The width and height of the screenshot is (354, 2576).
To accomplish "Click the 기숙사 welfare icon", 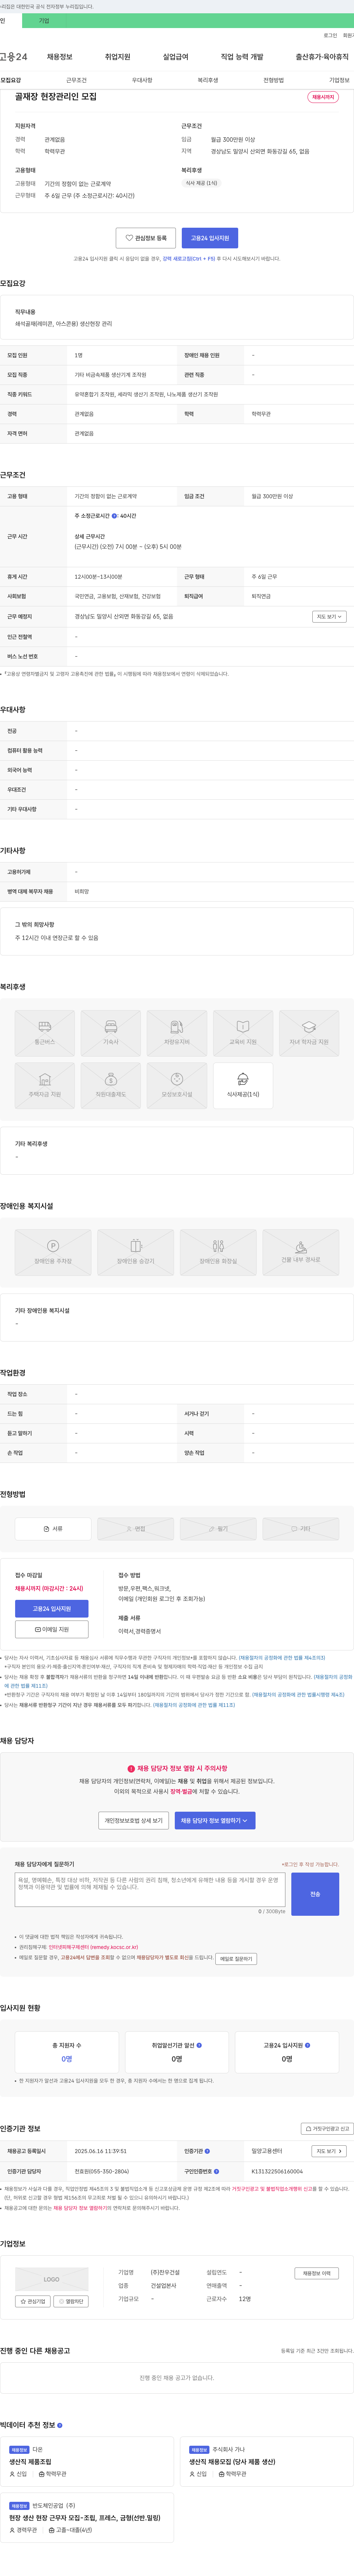I will tap(111, 1033).
